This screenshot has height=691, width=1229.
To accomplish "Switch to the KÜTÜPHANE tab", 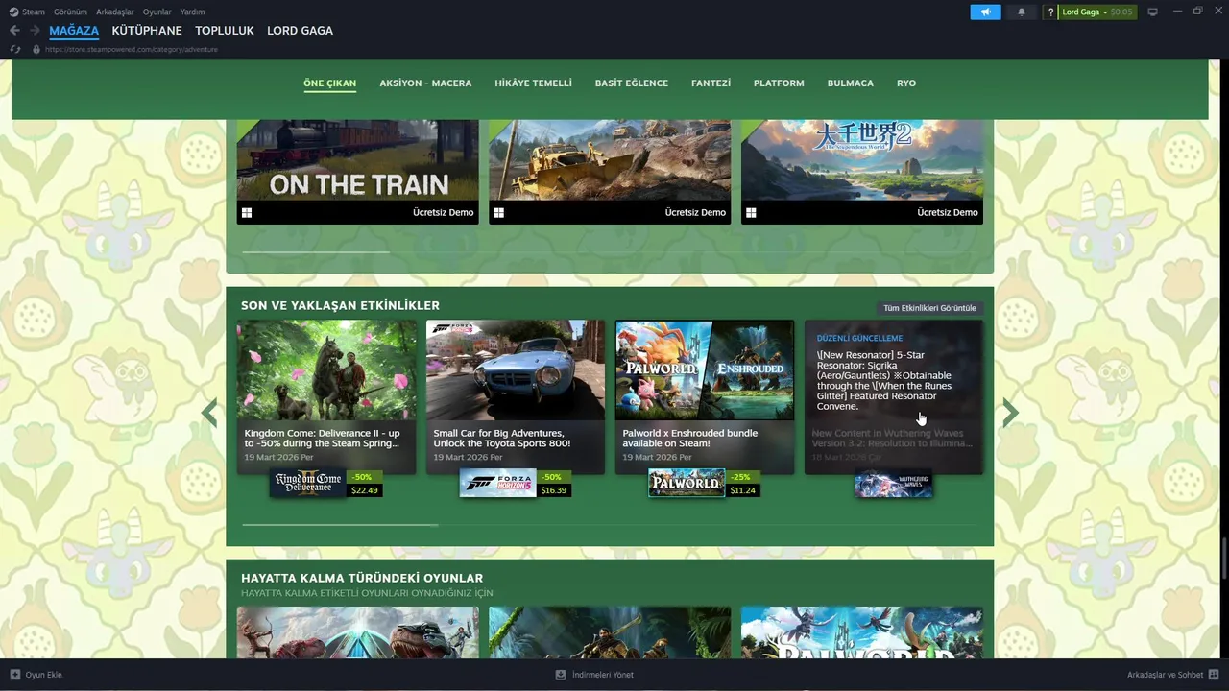I will tap(147, 31).
